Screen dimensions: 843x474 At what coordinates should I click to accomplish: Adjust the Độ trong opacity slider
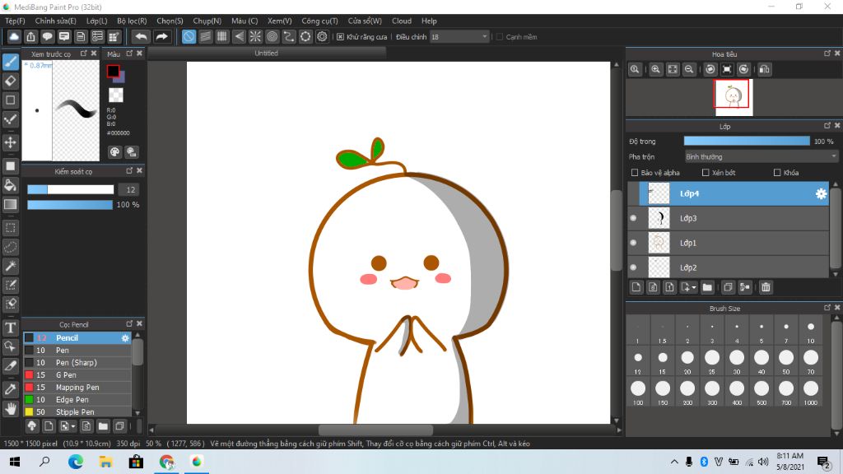point(747,142)
